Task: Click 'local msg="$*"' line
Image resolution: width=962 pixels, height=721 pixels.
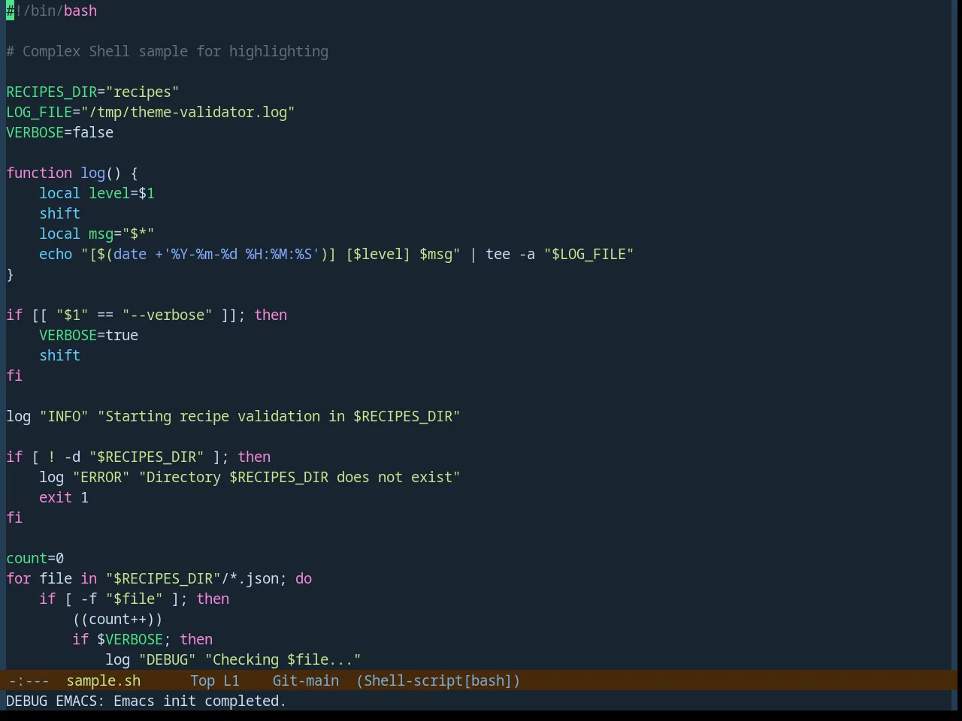Action: pyautogui.click(x=97, y=234)
